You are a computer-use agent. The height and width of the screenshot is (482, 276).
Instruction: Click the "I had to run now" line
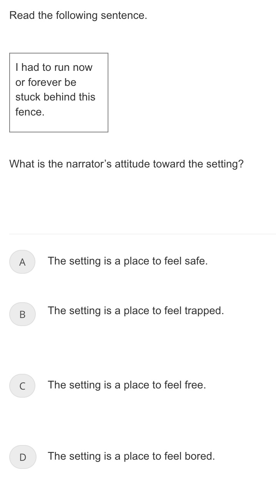coord(54,67)
